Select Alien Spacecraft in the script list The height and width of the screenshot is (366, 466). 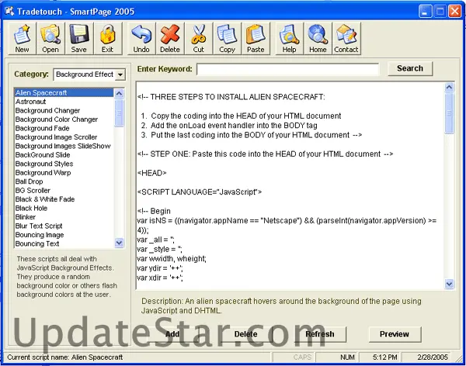tap(64, 93)
